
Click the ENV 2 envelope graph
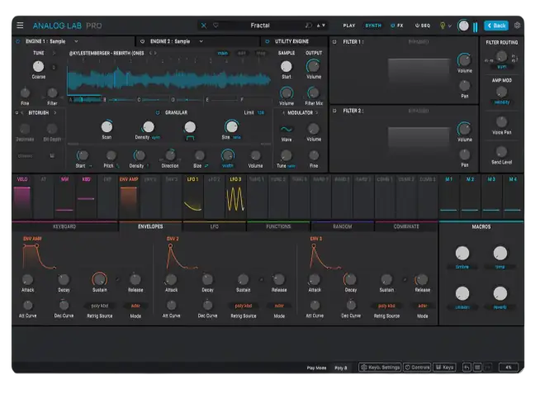182,257
